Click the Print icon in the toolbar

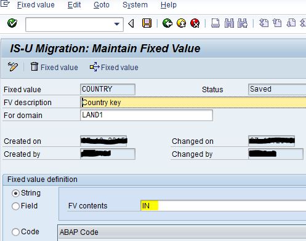215,23
